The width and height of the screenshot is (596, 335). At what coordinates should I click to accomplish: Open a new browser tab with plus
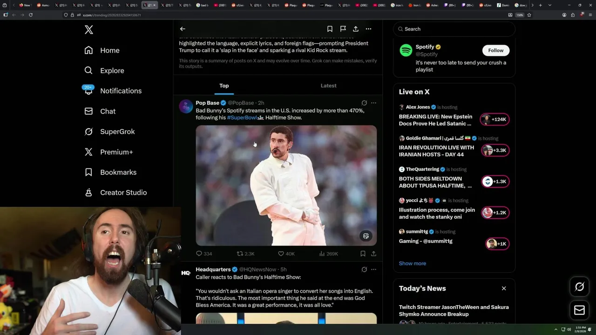[540, 5]
